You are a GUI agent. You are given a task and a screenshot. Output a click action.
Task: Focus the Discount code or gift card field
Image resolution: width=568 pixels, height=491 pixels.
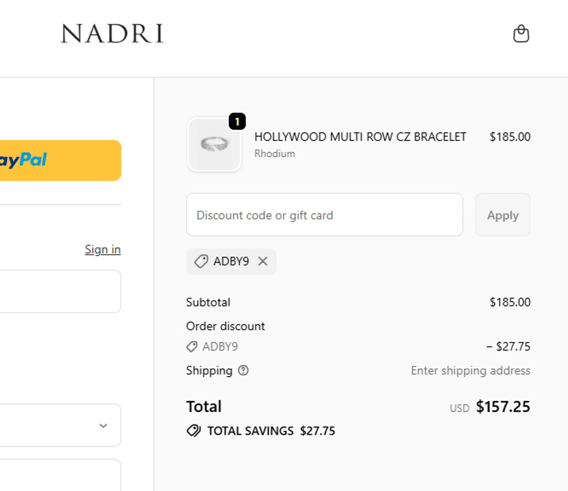pos(325,215)
